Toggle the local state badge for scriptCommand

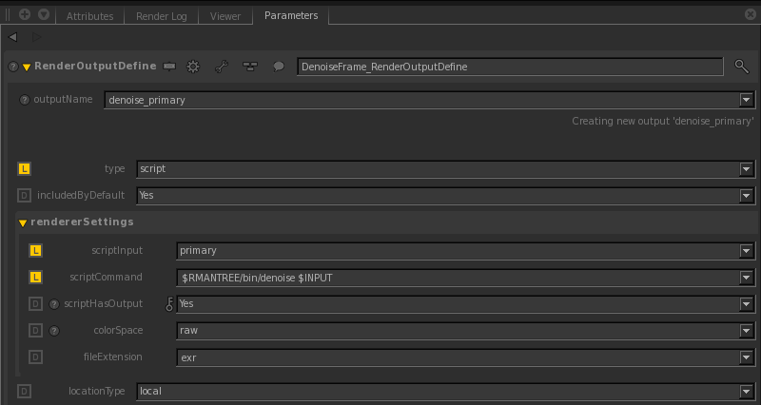click(x=37, y=278)
